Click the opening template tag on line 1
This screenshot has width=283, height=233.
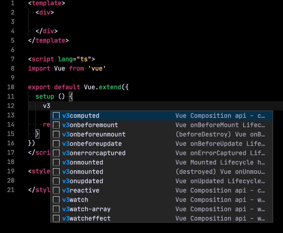point(47,3)
